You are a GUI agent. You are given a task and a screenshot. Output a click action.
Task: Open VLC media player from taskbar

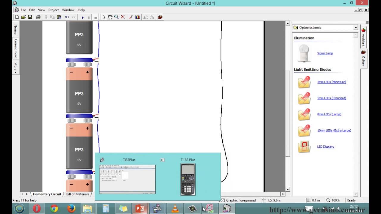(x=175, y=209)
